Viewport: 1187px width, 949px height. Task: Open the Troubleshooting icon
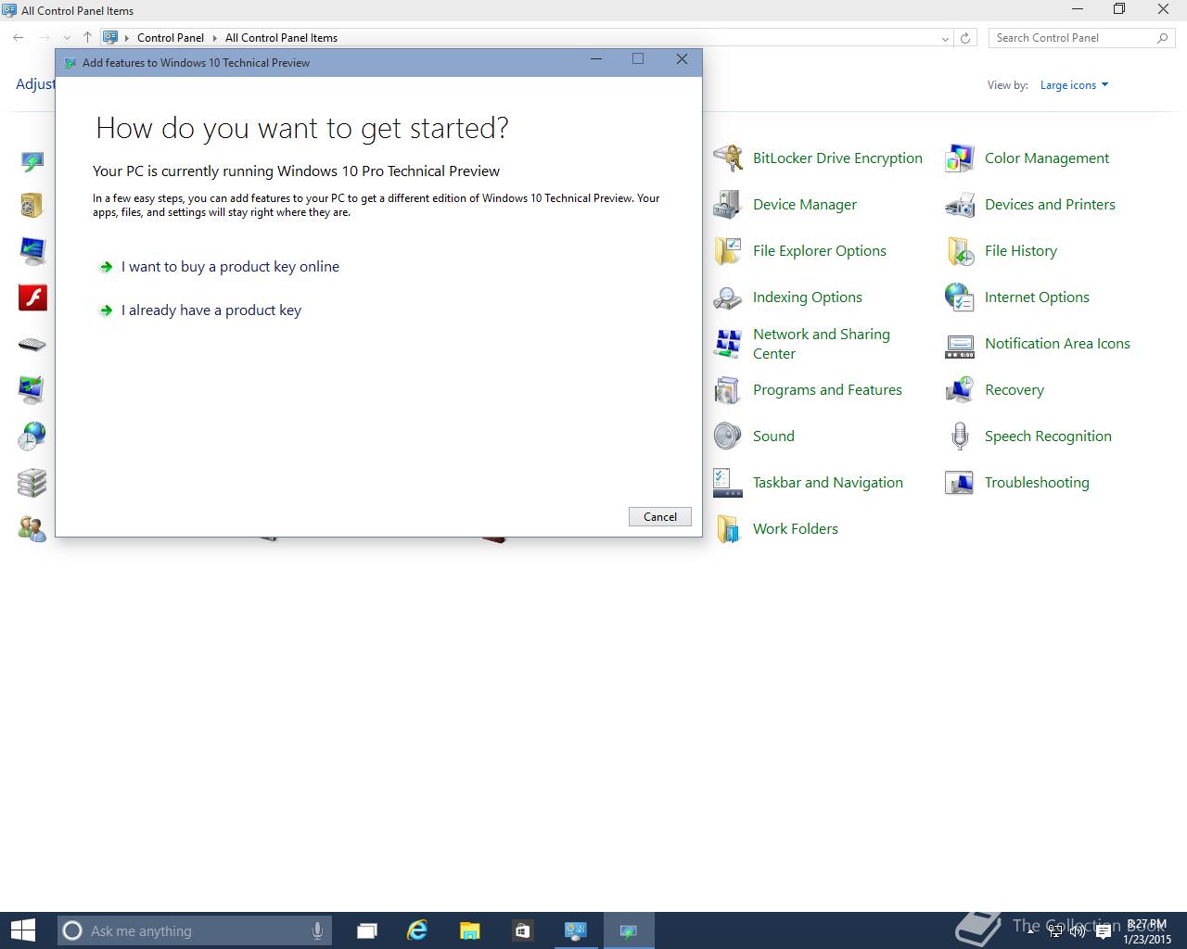point(960,483)
